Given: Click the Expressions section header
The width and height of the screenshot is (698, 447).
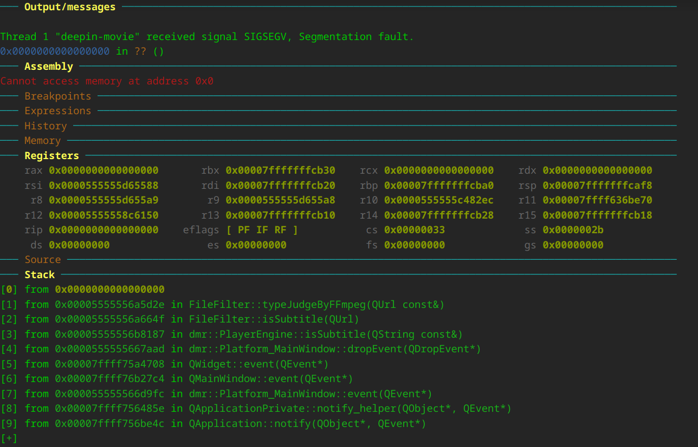Looking at the screenshot, I should [57, 111].
